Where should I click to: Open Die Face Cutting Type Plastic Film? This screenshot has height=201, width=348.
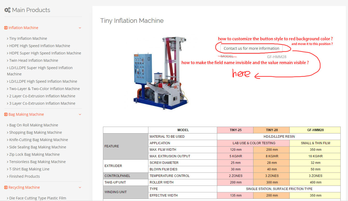coord(38,198)
